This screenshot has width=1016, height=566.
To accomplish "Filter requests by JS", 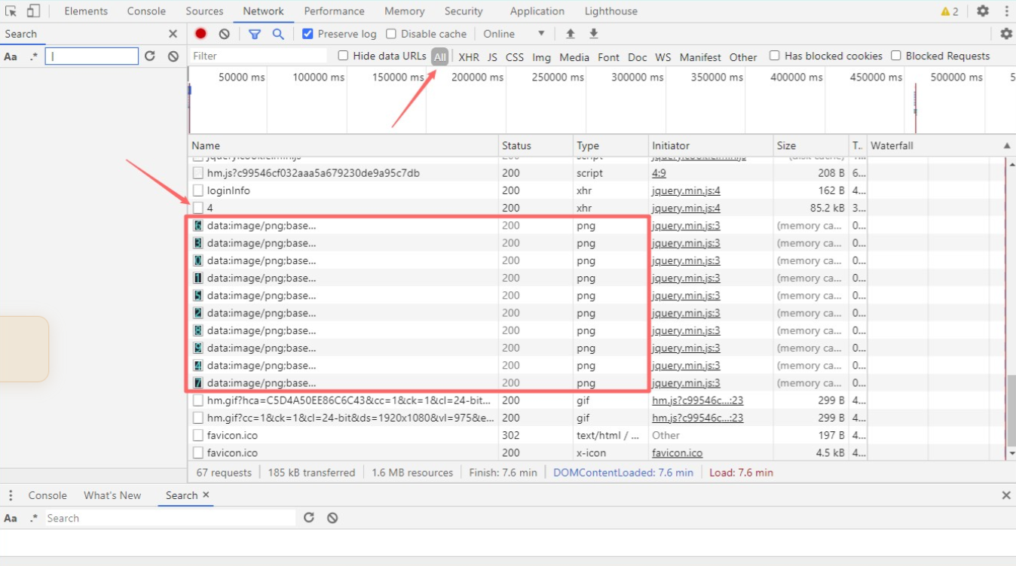I will [x=492, y=56].
